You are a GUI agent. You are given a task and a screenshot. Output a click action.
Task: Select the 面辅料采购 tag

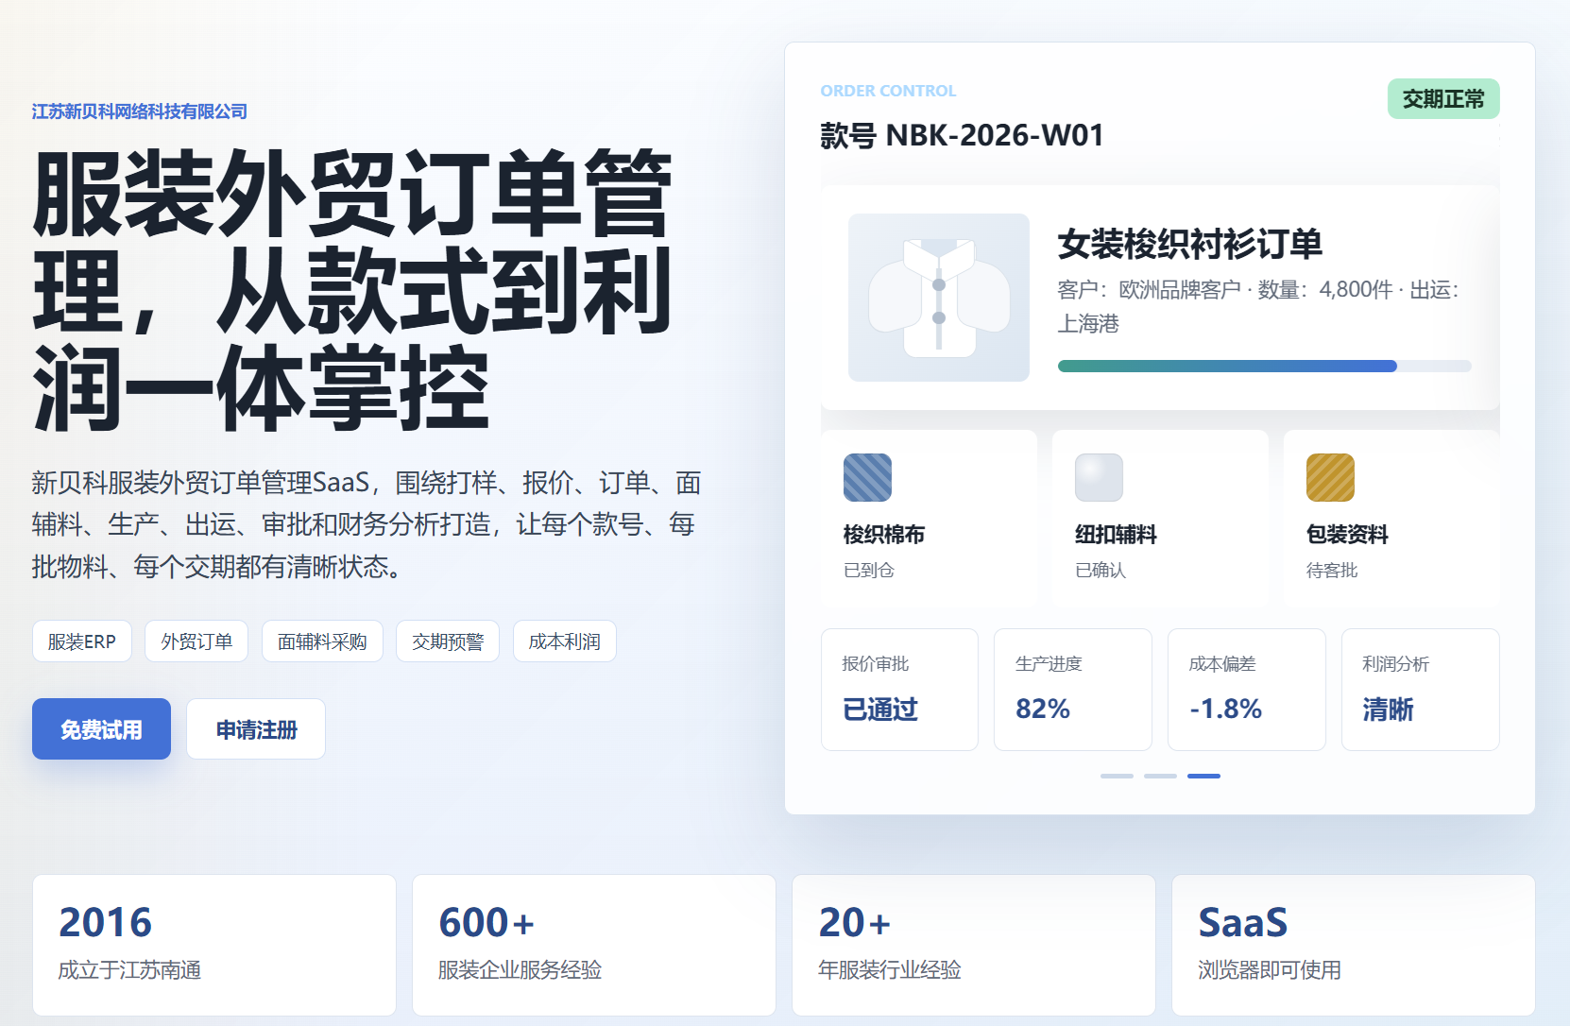pos(322,641)
